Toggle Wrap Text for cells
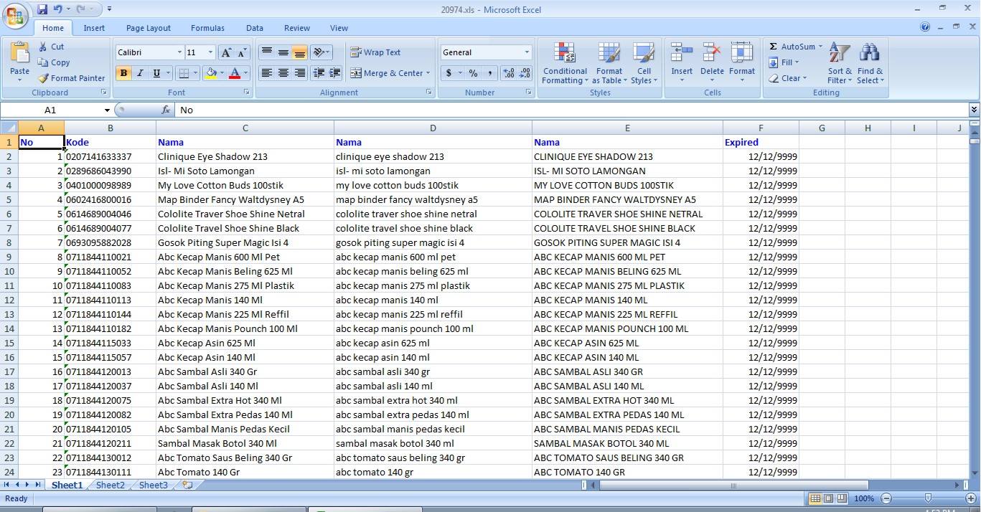The width and height of the screenshot is (981, 512). pos(375,52)
